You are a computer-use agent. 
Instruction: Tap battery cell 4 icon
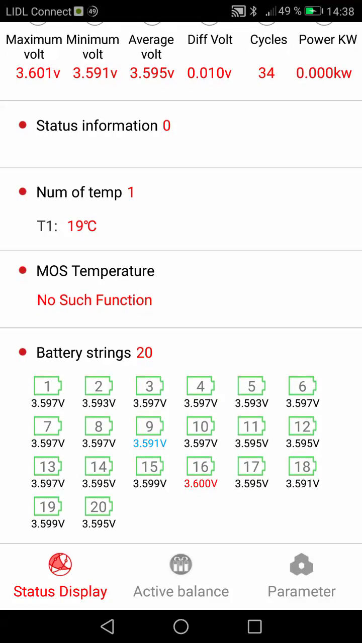pos(201,386)
